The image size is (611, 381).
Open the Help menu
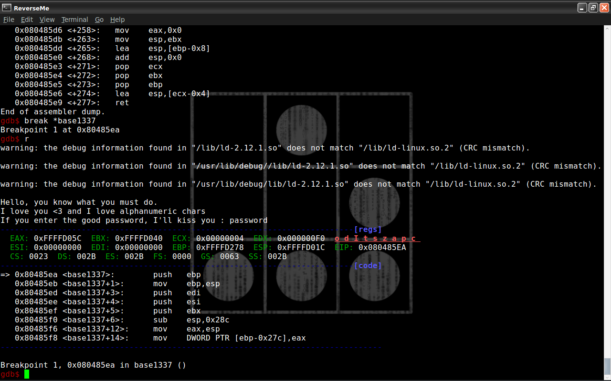[117, 20]
